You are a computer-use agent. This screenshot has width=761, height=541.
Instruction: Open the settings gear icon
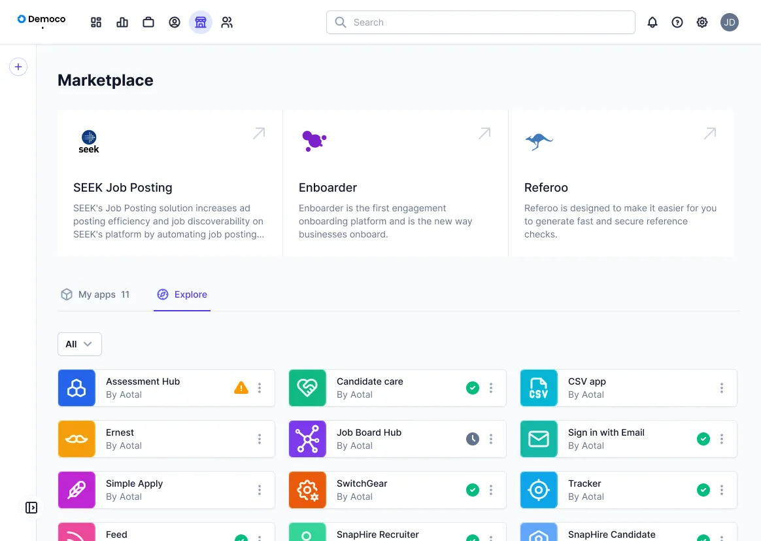coord(702,22)
